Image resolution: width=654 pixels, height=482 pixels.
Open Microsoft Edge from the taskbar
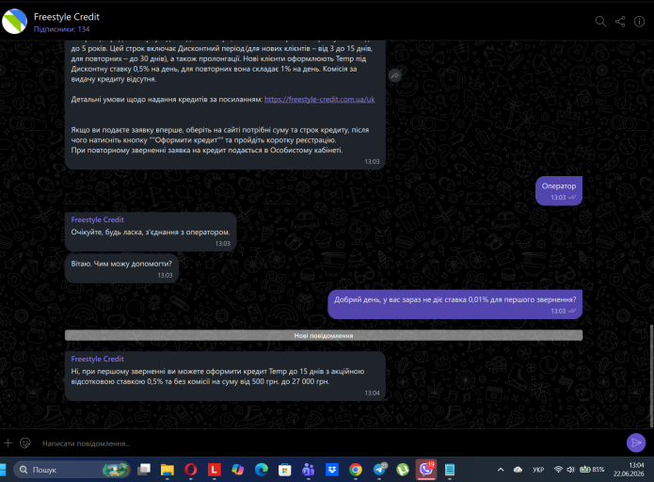262,470
